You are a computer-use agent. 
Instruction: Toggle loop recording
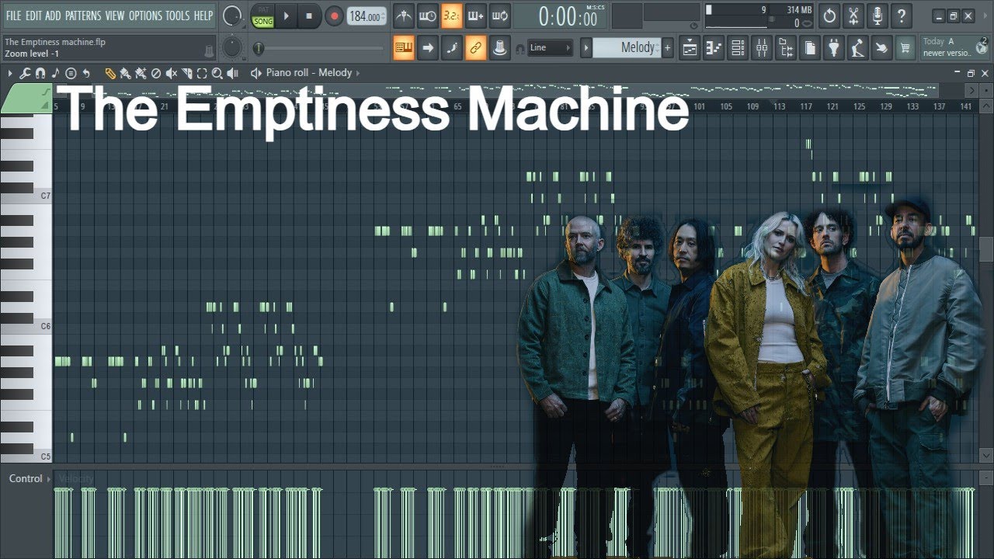[499, 16]
